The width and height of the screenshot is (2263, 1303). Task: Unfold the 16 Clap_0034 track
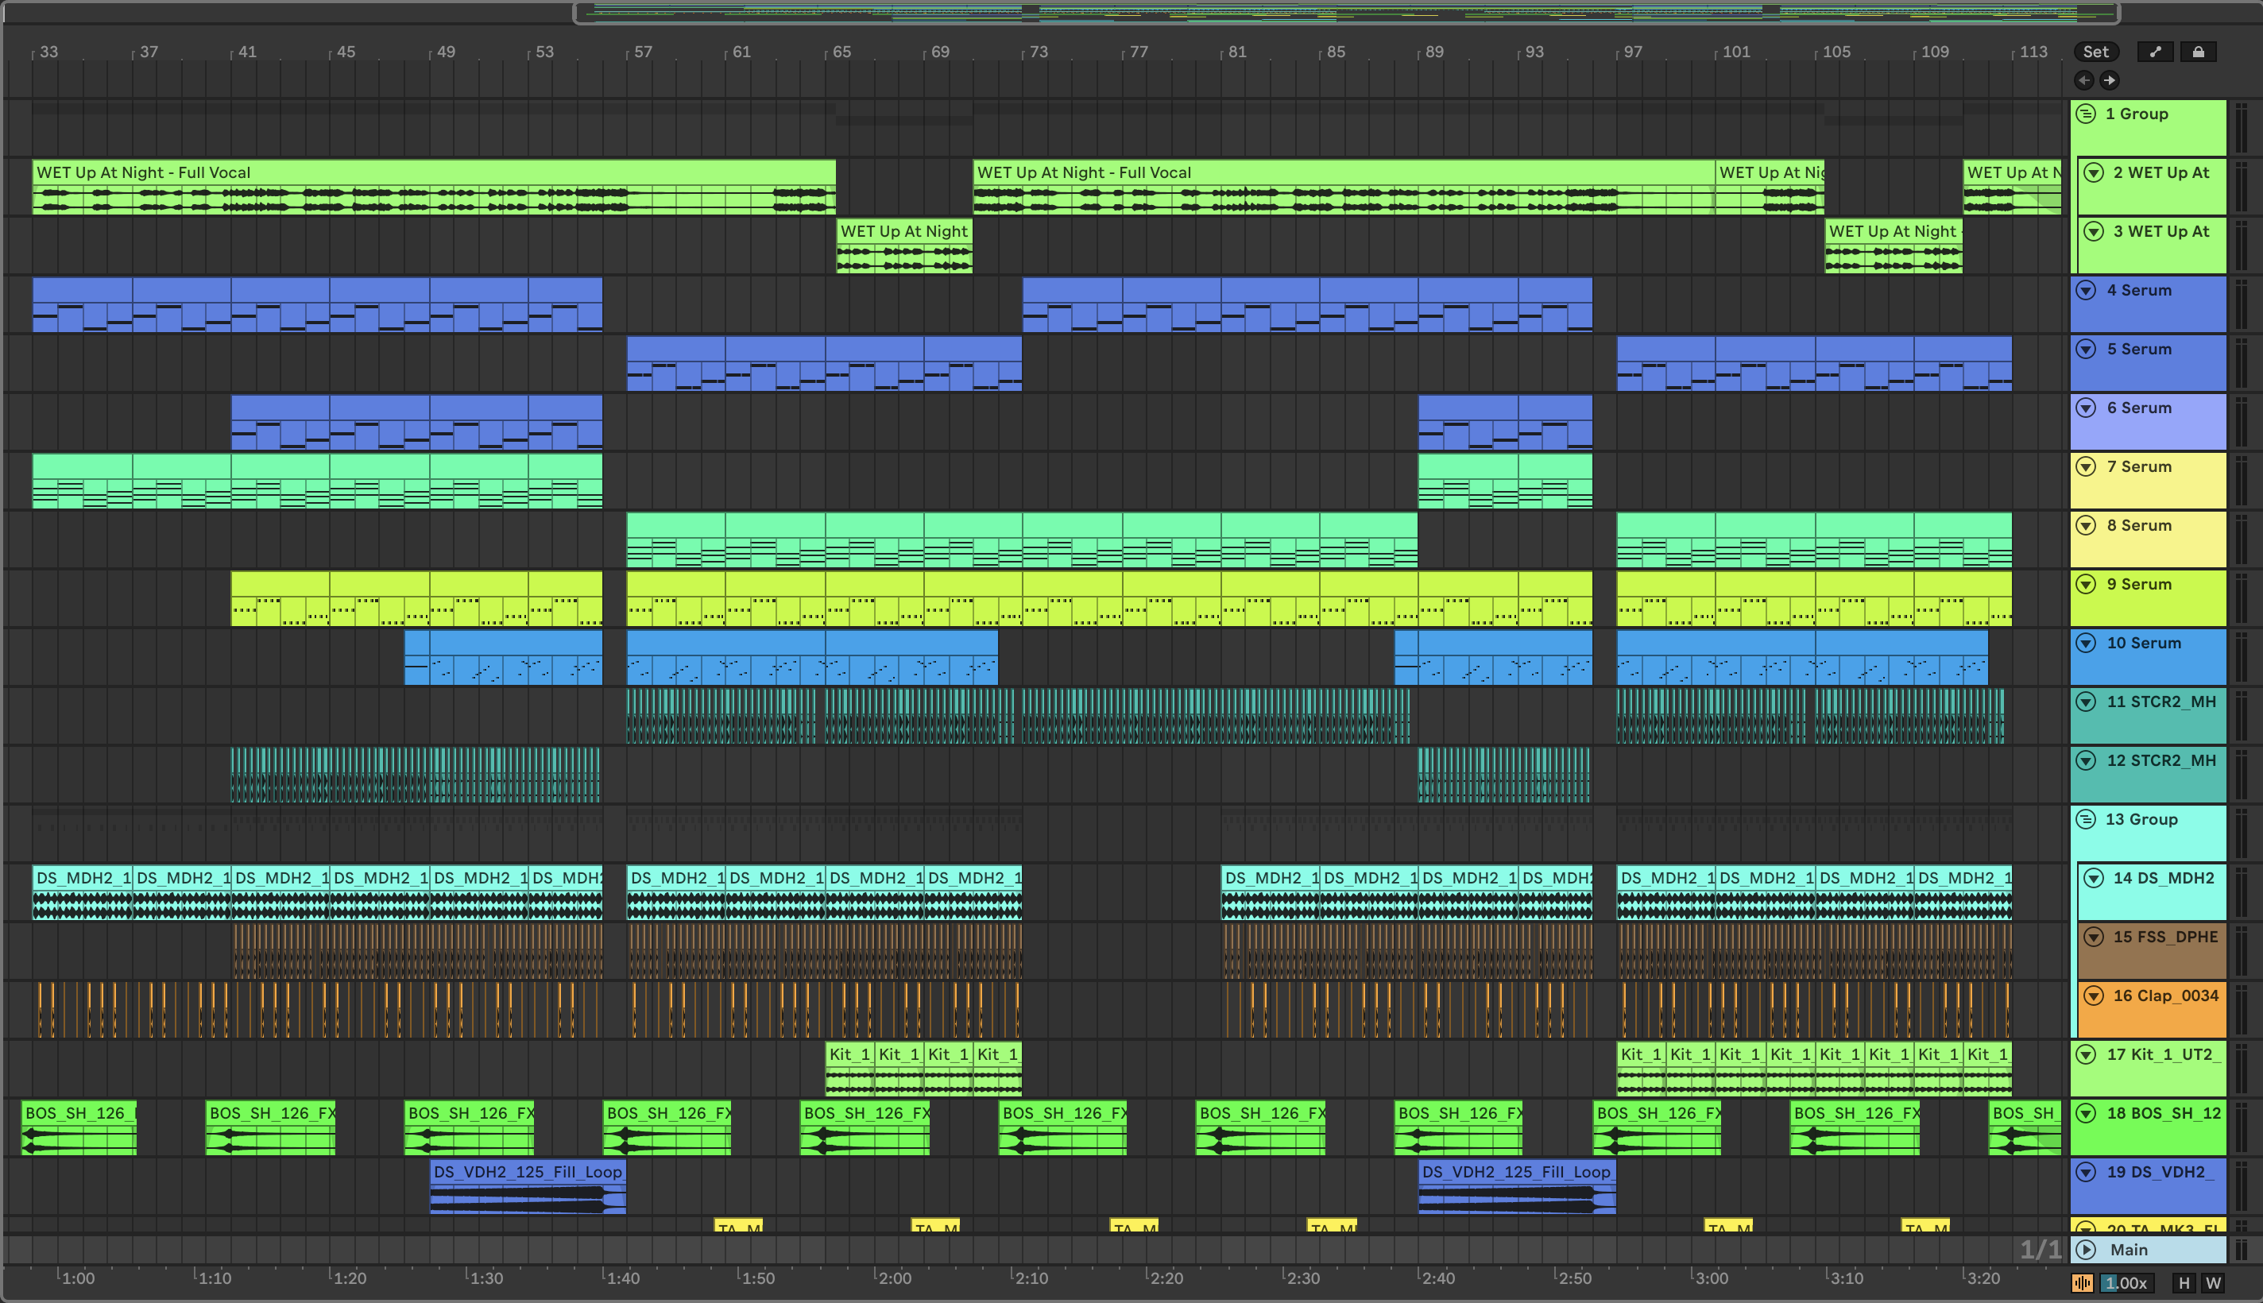(2093, 996)
